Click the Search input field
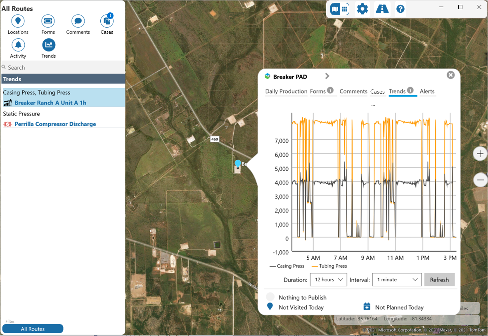This screenshot has height=336, width=488. pos(64,67)
